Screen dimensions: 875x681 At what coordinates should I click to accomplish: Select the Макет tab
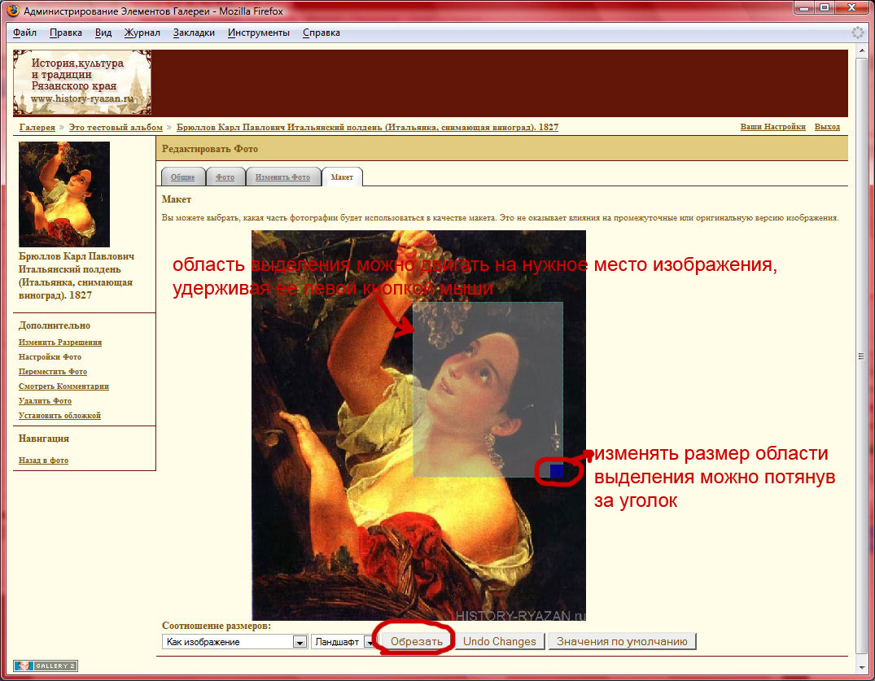342,177
